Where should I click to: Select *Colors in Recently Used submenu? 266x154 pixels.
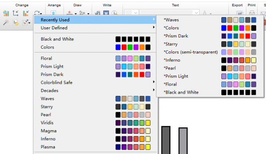(210, 28)
